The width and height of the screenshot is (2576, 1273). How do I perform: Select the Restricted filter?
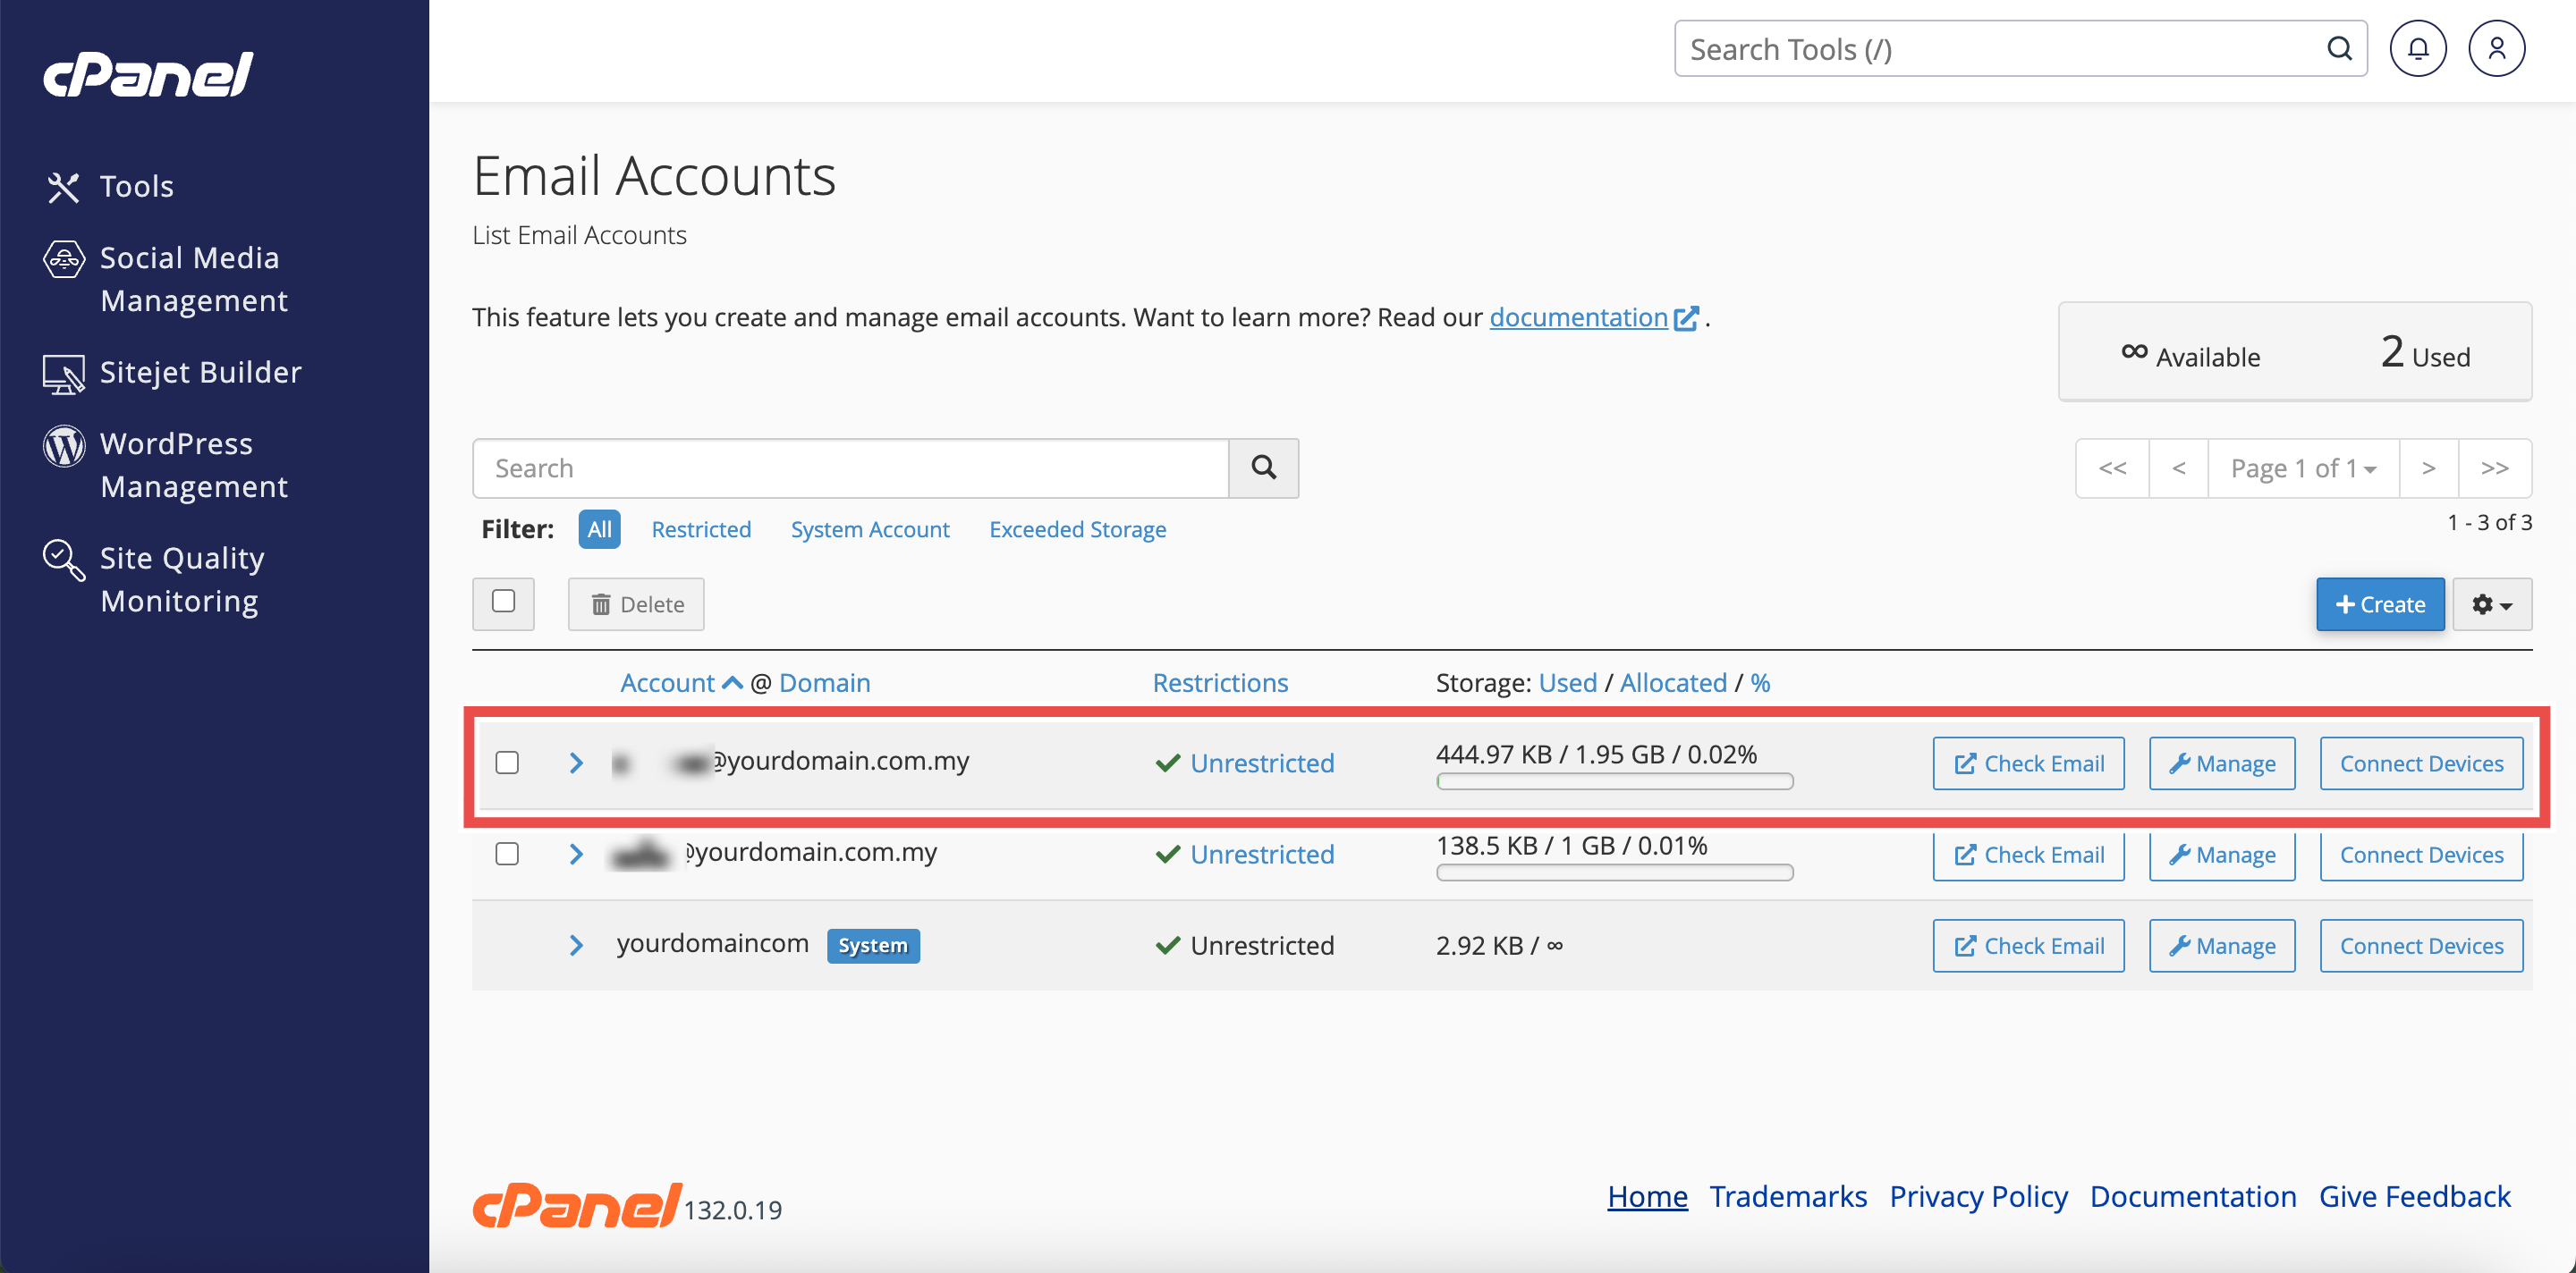tap(700, 528)
